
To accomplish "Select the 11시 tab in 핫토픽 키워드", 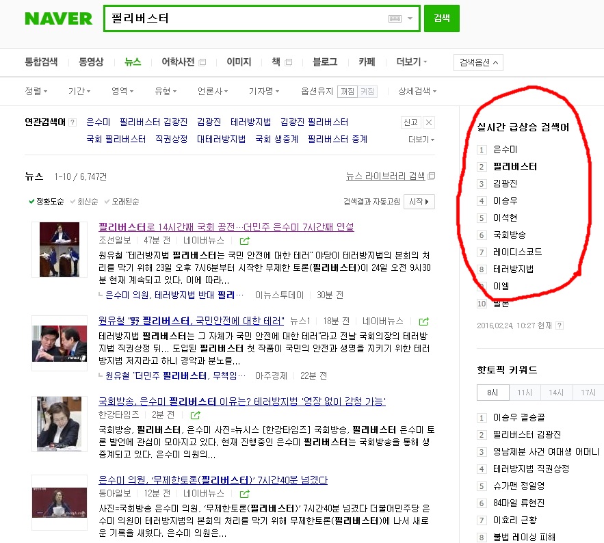I will pyautogui.click(x=525, y=393).
